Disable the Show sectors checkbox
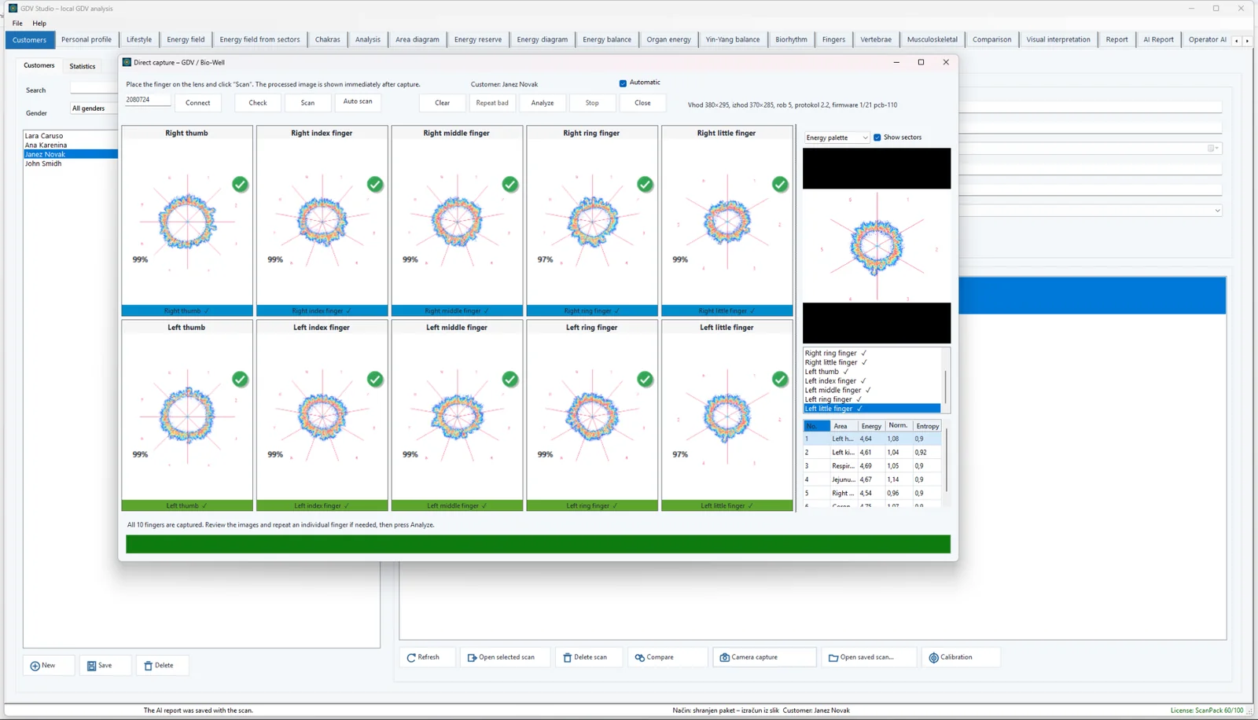 877,138
